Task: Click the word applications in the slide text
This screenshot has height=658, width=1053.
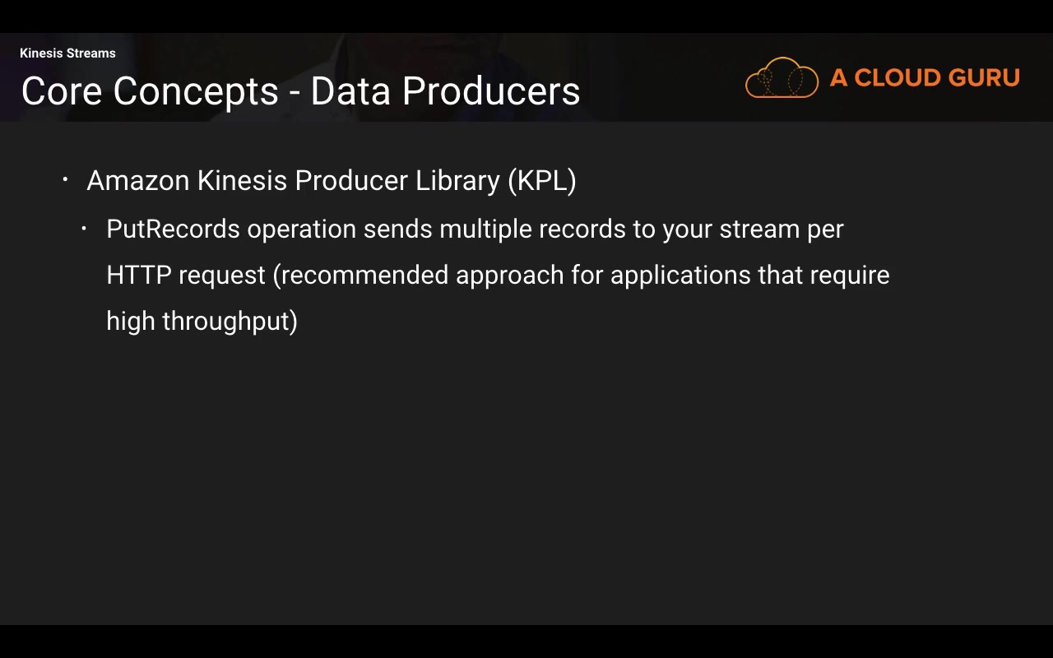Action: pyautogui.click(x=680, y=275)
